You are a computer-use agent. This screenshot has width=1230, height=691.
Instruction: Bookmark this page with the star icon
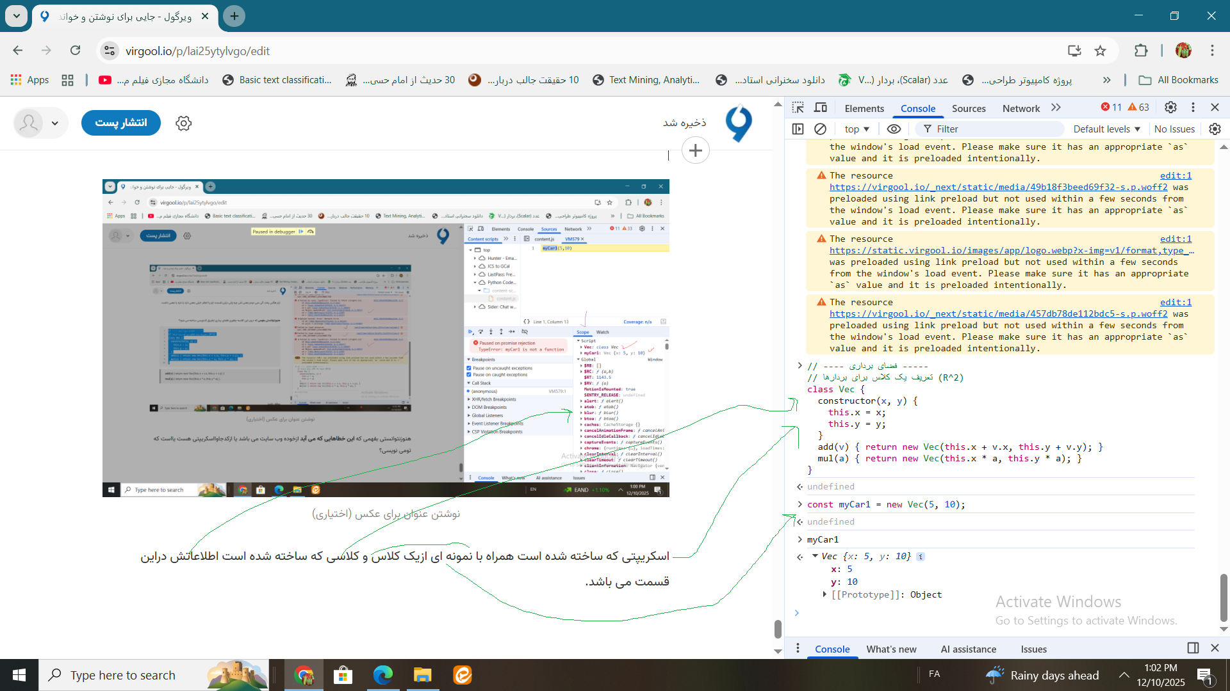pyautogui.click(x=1101, y=51)
